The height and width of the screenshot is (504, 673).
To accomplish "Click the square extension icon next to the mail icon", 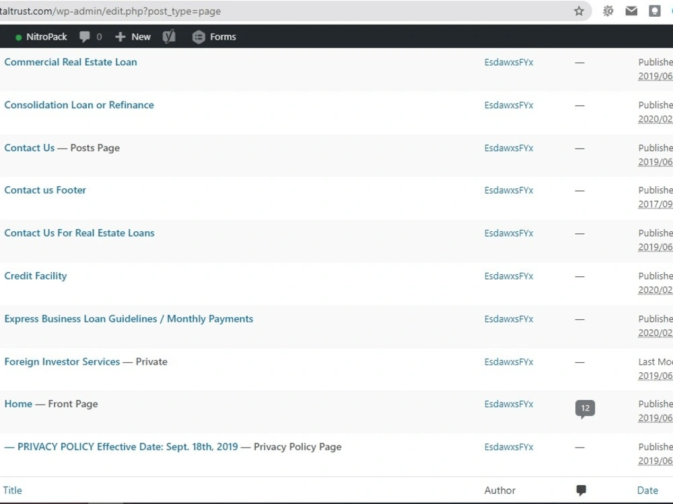I will (654, 11).
